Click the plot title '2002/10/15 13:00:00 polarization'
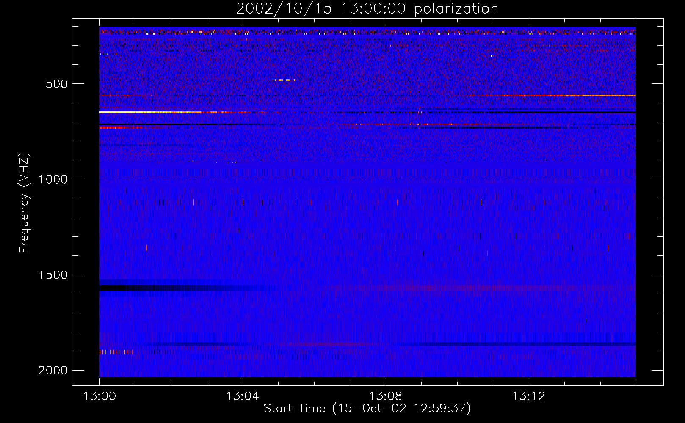Image resolution: width=685 pixels, height=423 pixels. [x=367, y=9]
